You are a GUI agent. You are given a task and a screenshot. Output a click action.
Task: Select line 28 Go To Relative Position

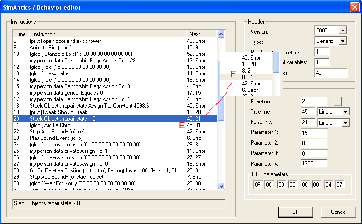pyautogui.click(x=115, y=170)
